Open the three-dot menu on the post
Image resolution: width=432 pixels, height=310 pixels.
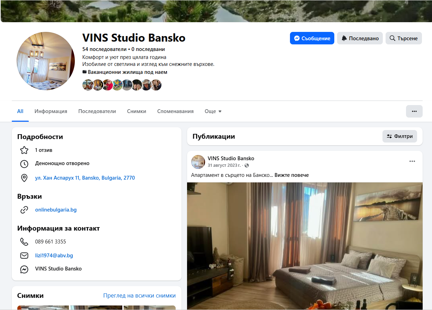click(x=412, y=161)
